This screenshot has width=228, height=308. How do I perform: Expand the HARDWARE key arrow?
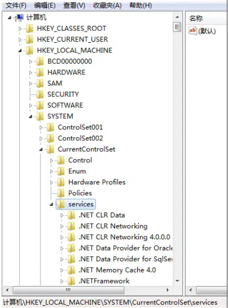[x=30, y=73]
